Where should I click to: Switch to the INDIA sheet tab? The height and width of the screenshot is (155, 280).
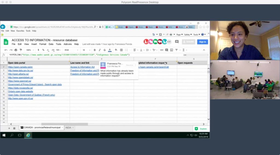68,128
